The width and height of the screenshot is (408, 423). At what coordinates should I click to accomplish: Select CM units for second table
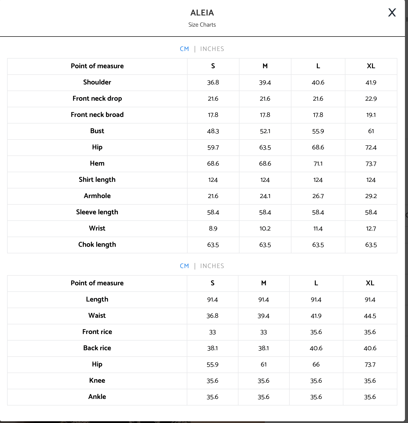click(x=184, y=266)
